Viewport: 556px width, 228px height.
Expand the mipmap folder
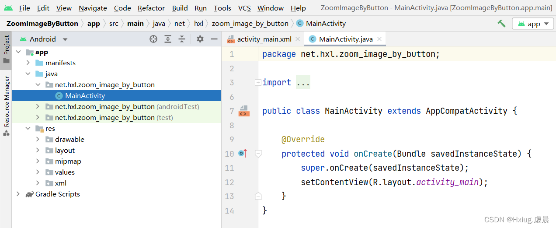pyautogui.click(x=38, y=161)
